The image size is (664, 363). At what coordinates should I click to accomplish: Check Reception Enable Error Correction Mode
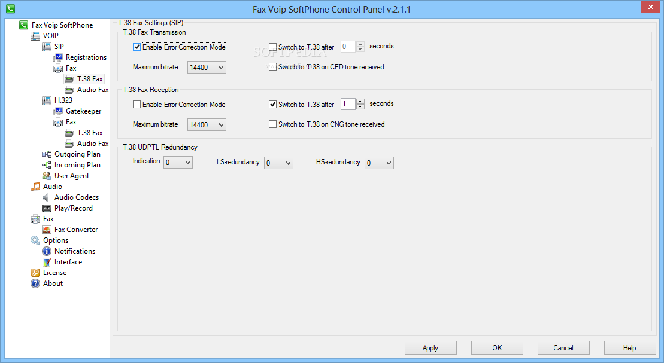137,105
